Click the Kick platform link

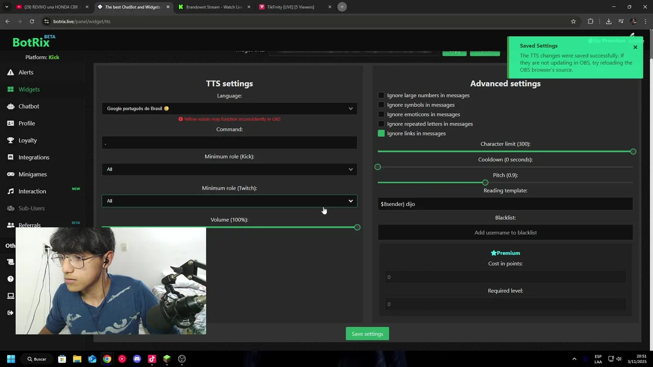pos(54,57)
